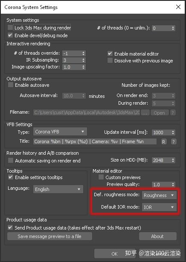186x262 pixels.
Task: Click the Update interval spinner arrows
Action: 173,132
